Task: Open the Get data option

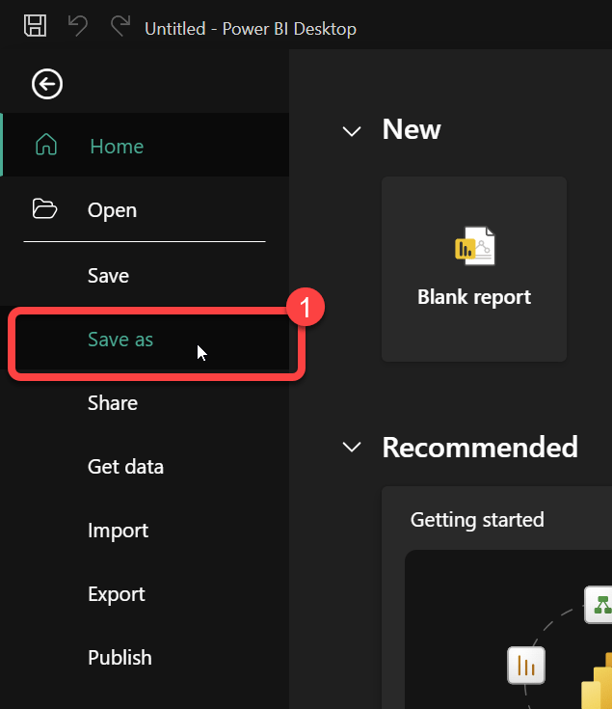Action: 146,467
